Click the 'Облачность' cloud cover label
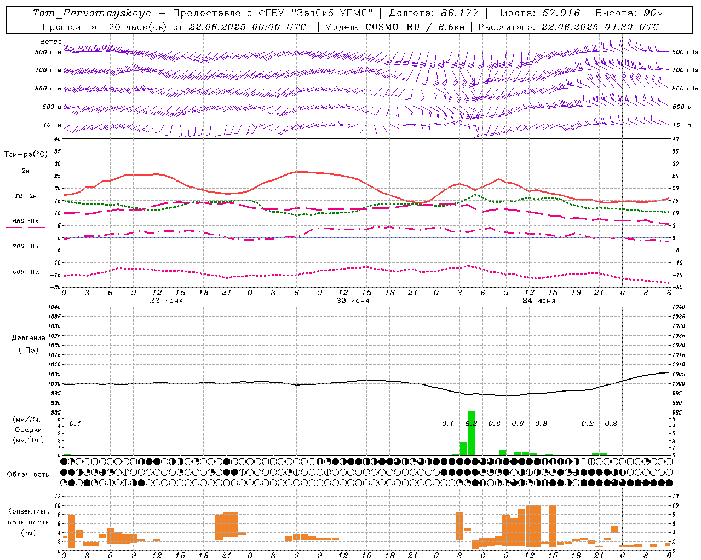The width and height of the screenshot is (701, 560). pyautogui.click(x=28, y=475)
